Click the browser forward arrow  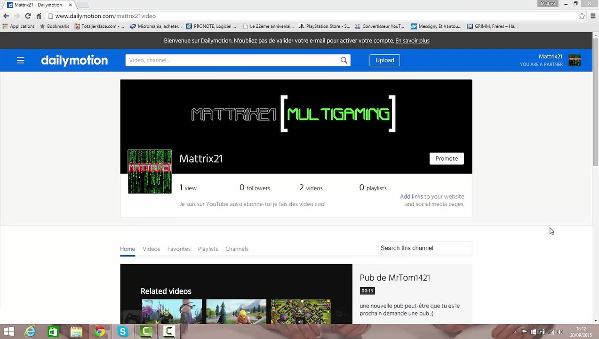tap(17, 16)
